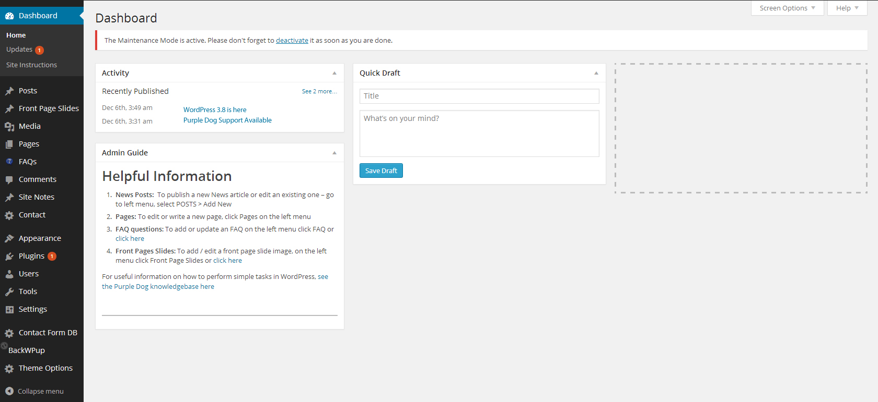The image size is (878, 402).
Task: Open the Home submenu item
Action: click(16, 35)
